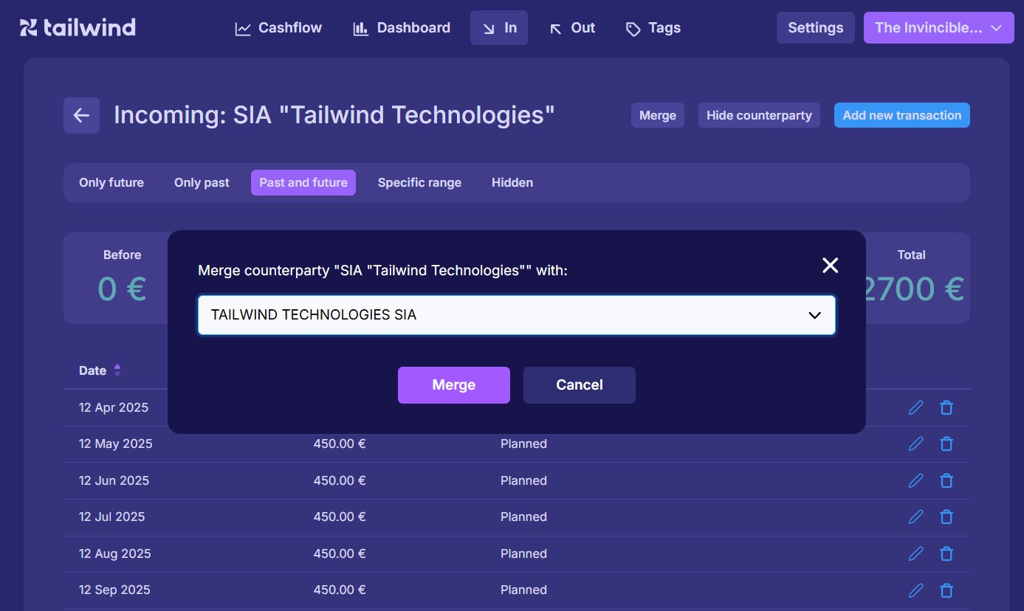Edit the 12 Aug 2025 transaction
The image size is (1024, 611).
(x=916, y=553)
